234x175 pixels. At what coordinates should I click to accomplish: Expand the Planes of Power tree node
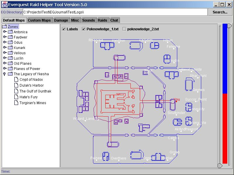point(5,69)
